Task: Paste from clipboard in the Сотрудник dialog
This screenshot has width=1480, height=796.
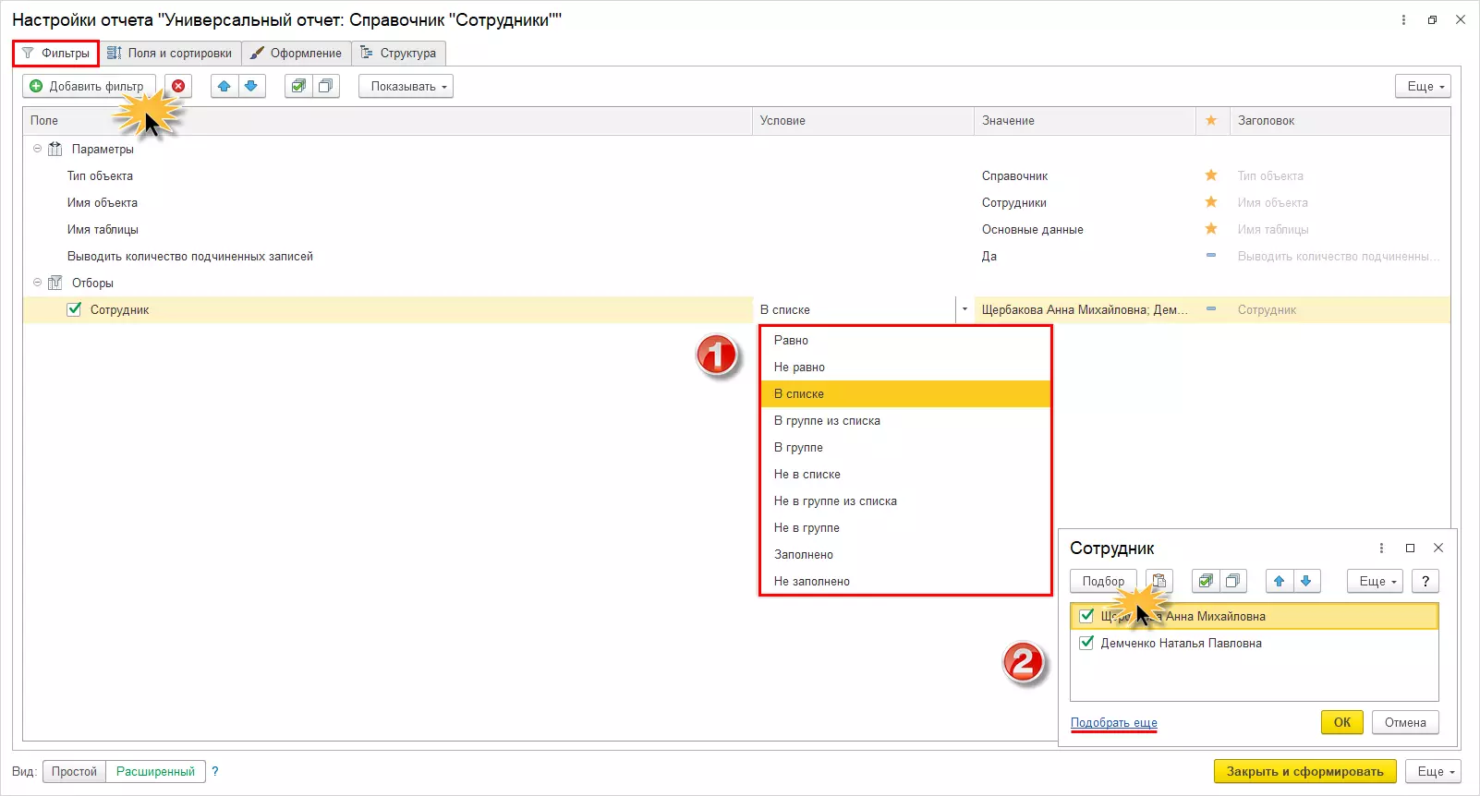Action: 1159,581
